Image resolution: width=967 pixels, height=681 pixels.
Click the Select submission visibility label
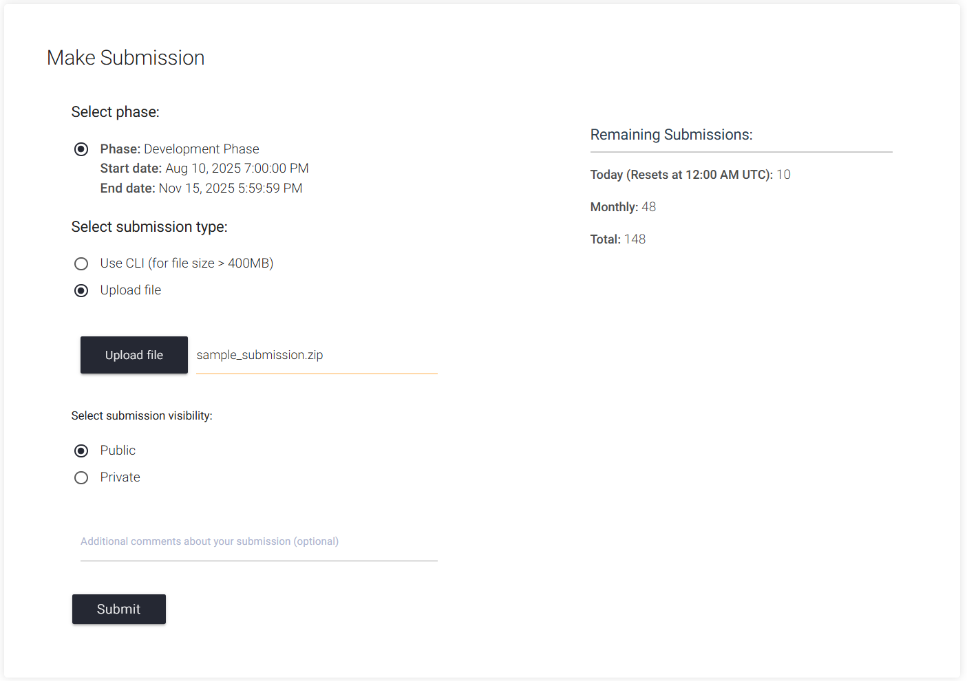click(x=141, y=416)
